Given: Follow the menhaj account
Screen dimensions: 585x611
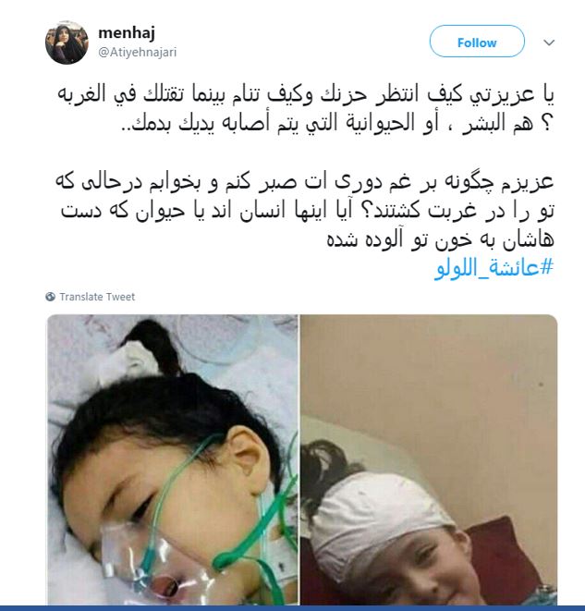Looking at the screenshot, I should [x=477, y=42].
